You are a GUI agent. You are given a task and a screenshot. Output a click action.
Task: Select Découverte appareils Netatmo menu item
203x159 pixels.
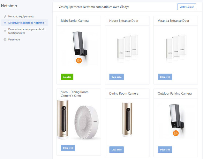pos(26,23)
